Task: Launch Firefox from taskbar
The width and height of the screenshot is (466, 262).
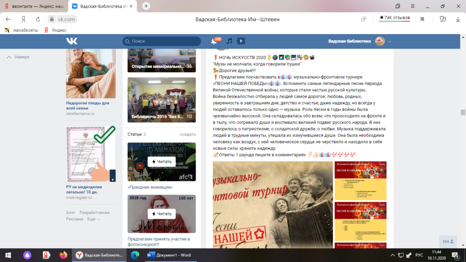Action: pyautogui.click(x=63, y=255)
